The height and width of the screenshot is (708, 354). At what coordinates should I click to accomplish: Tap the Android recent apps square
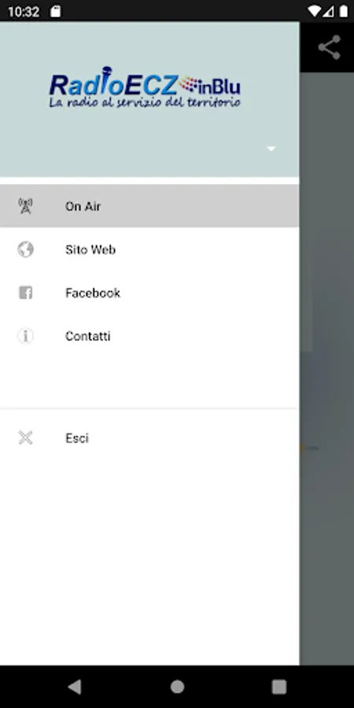(x=279, y=687)
